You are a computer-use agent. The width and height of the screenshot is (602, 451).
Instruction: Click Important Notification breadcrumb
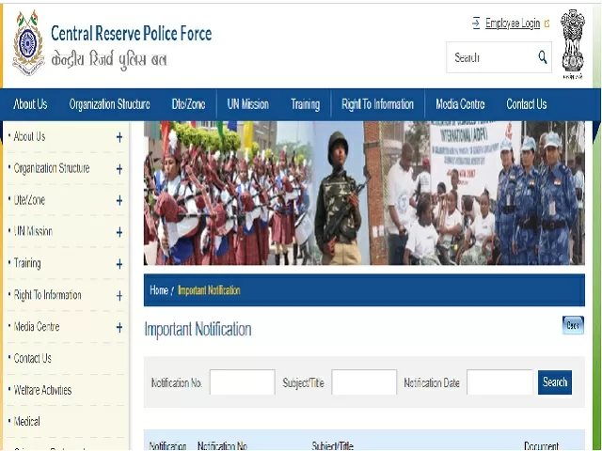[209, 290]
